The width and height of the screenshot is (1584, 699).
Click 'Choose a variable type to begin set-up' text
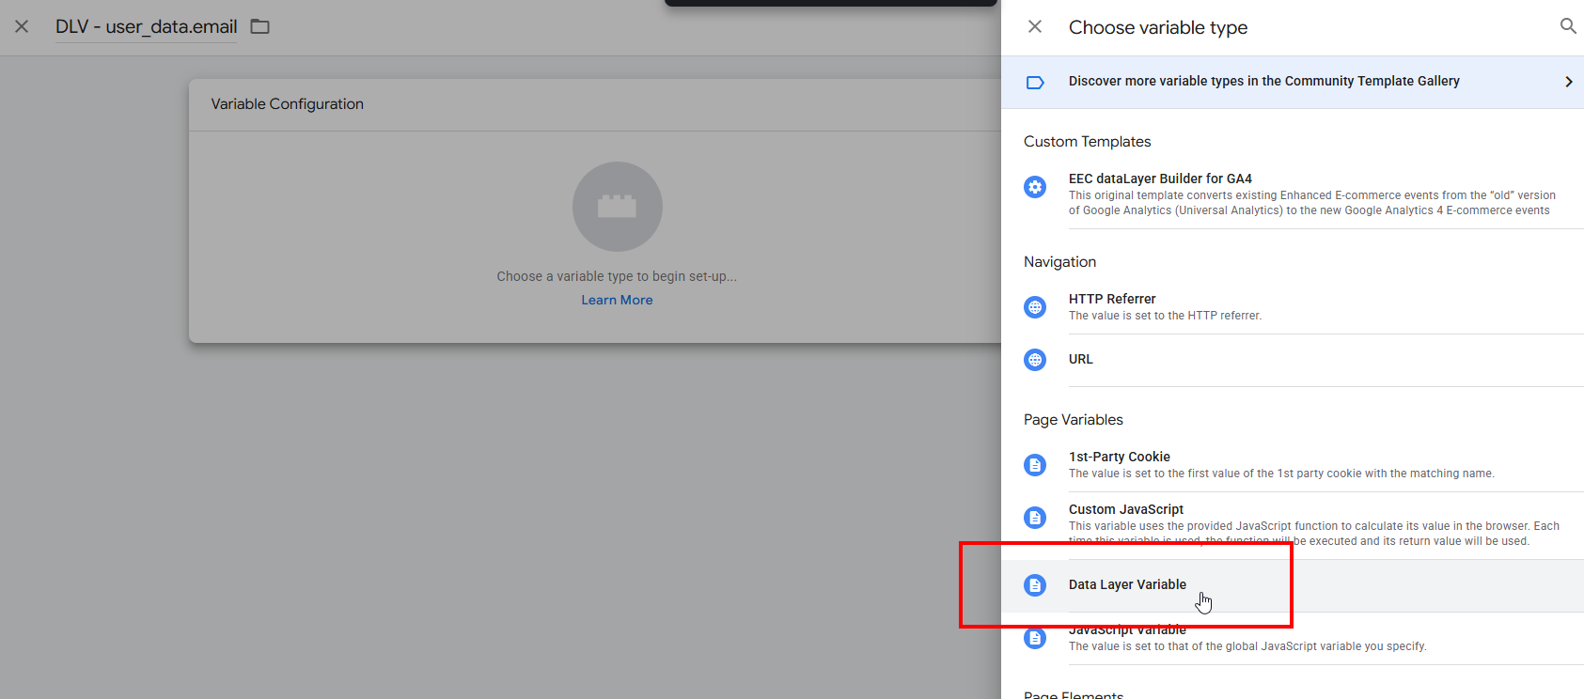pyautogui.click(x=617, y=276)
